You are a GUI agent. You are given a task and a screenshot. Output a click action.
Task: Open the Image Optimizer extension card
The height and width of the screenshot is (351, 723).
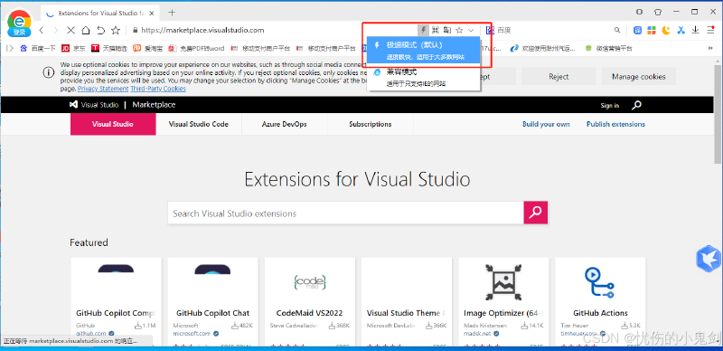[503, 301]
